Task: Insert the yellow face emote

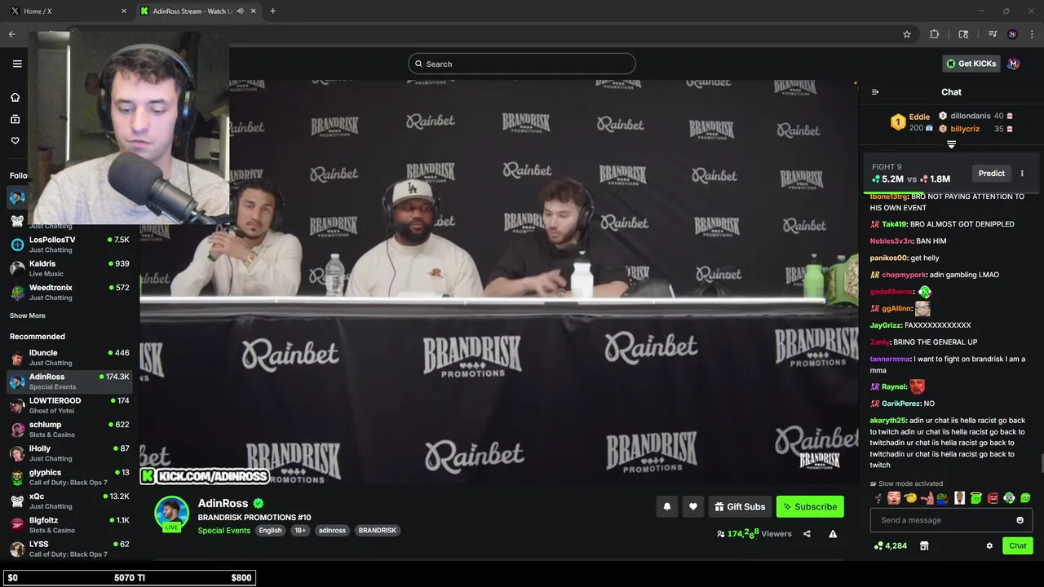Action: click(910, 498)
